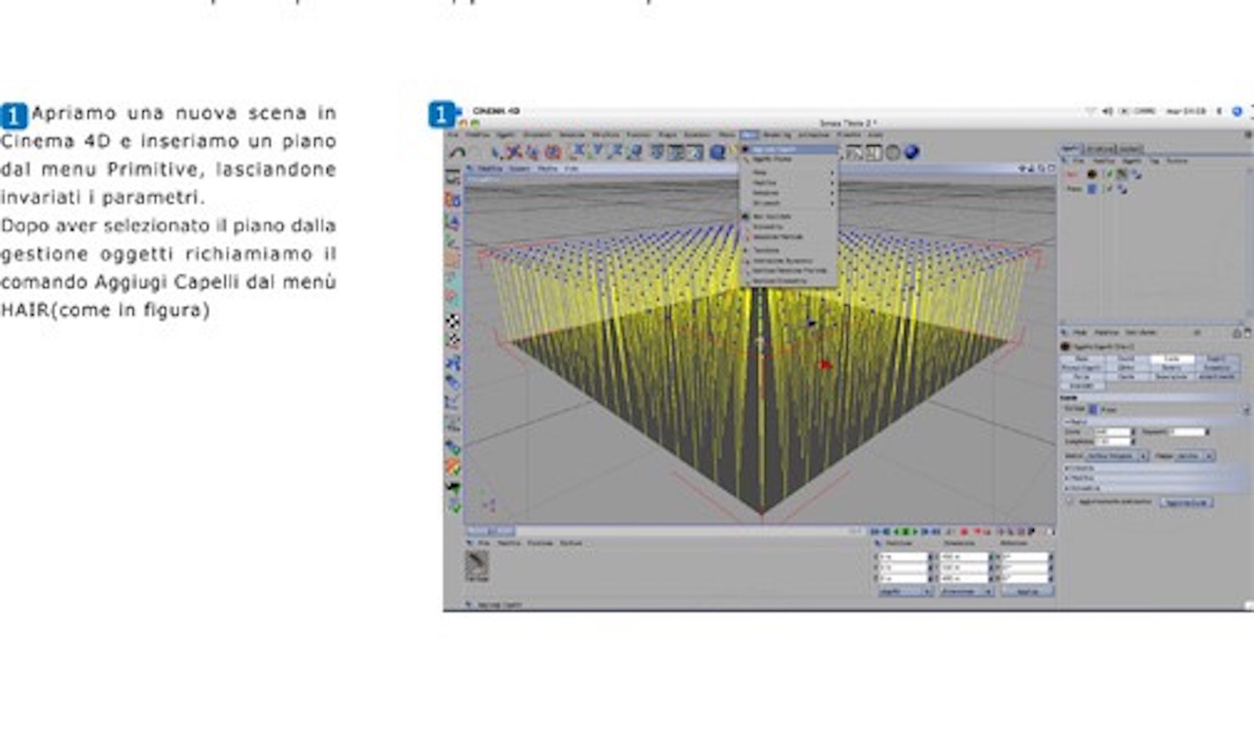This screenshot has height=747, width=1254.
Task: Toggle the X axis lock icon
Action: pyautogui.click(x=578, y=150)
